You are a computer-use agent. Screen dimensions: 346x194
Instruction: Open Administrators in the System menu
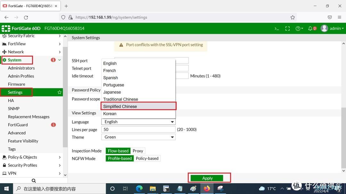[21, 68]
